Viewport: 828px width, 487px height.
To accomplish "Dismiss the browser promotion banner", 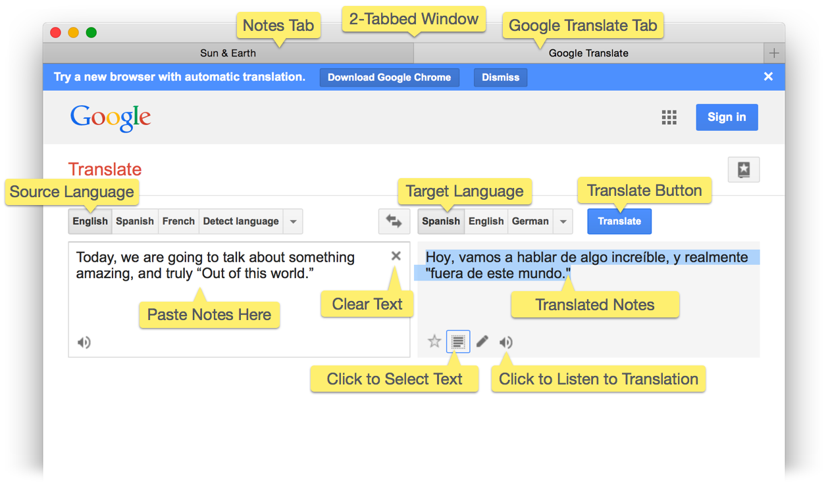I will (500, 78).
